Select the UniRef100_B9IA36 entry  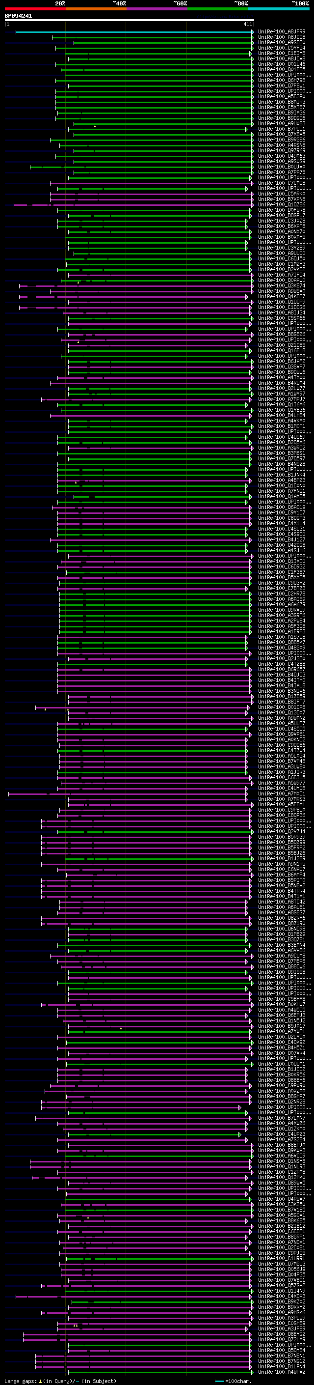click(282, 113)
